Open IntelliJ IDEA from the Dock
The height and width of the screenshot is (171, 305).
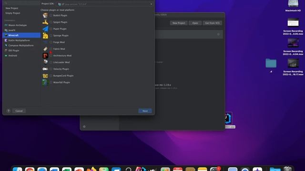141,169
